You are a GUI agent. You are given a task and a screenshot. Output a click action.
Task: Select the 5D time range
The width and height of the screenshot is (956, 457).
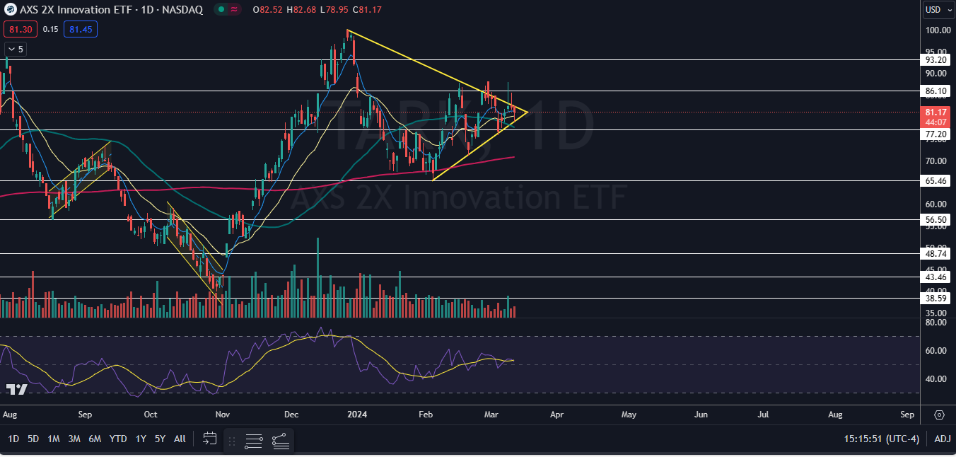pyautogui.click(x=33, y=439)
